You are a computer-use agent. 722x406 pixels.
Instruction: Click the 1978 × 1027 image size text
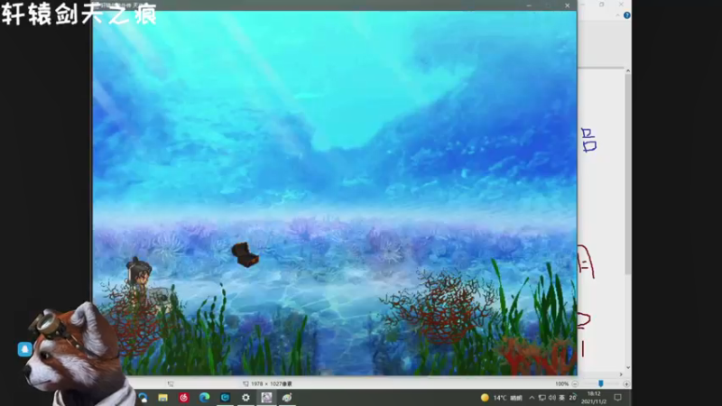272,384
